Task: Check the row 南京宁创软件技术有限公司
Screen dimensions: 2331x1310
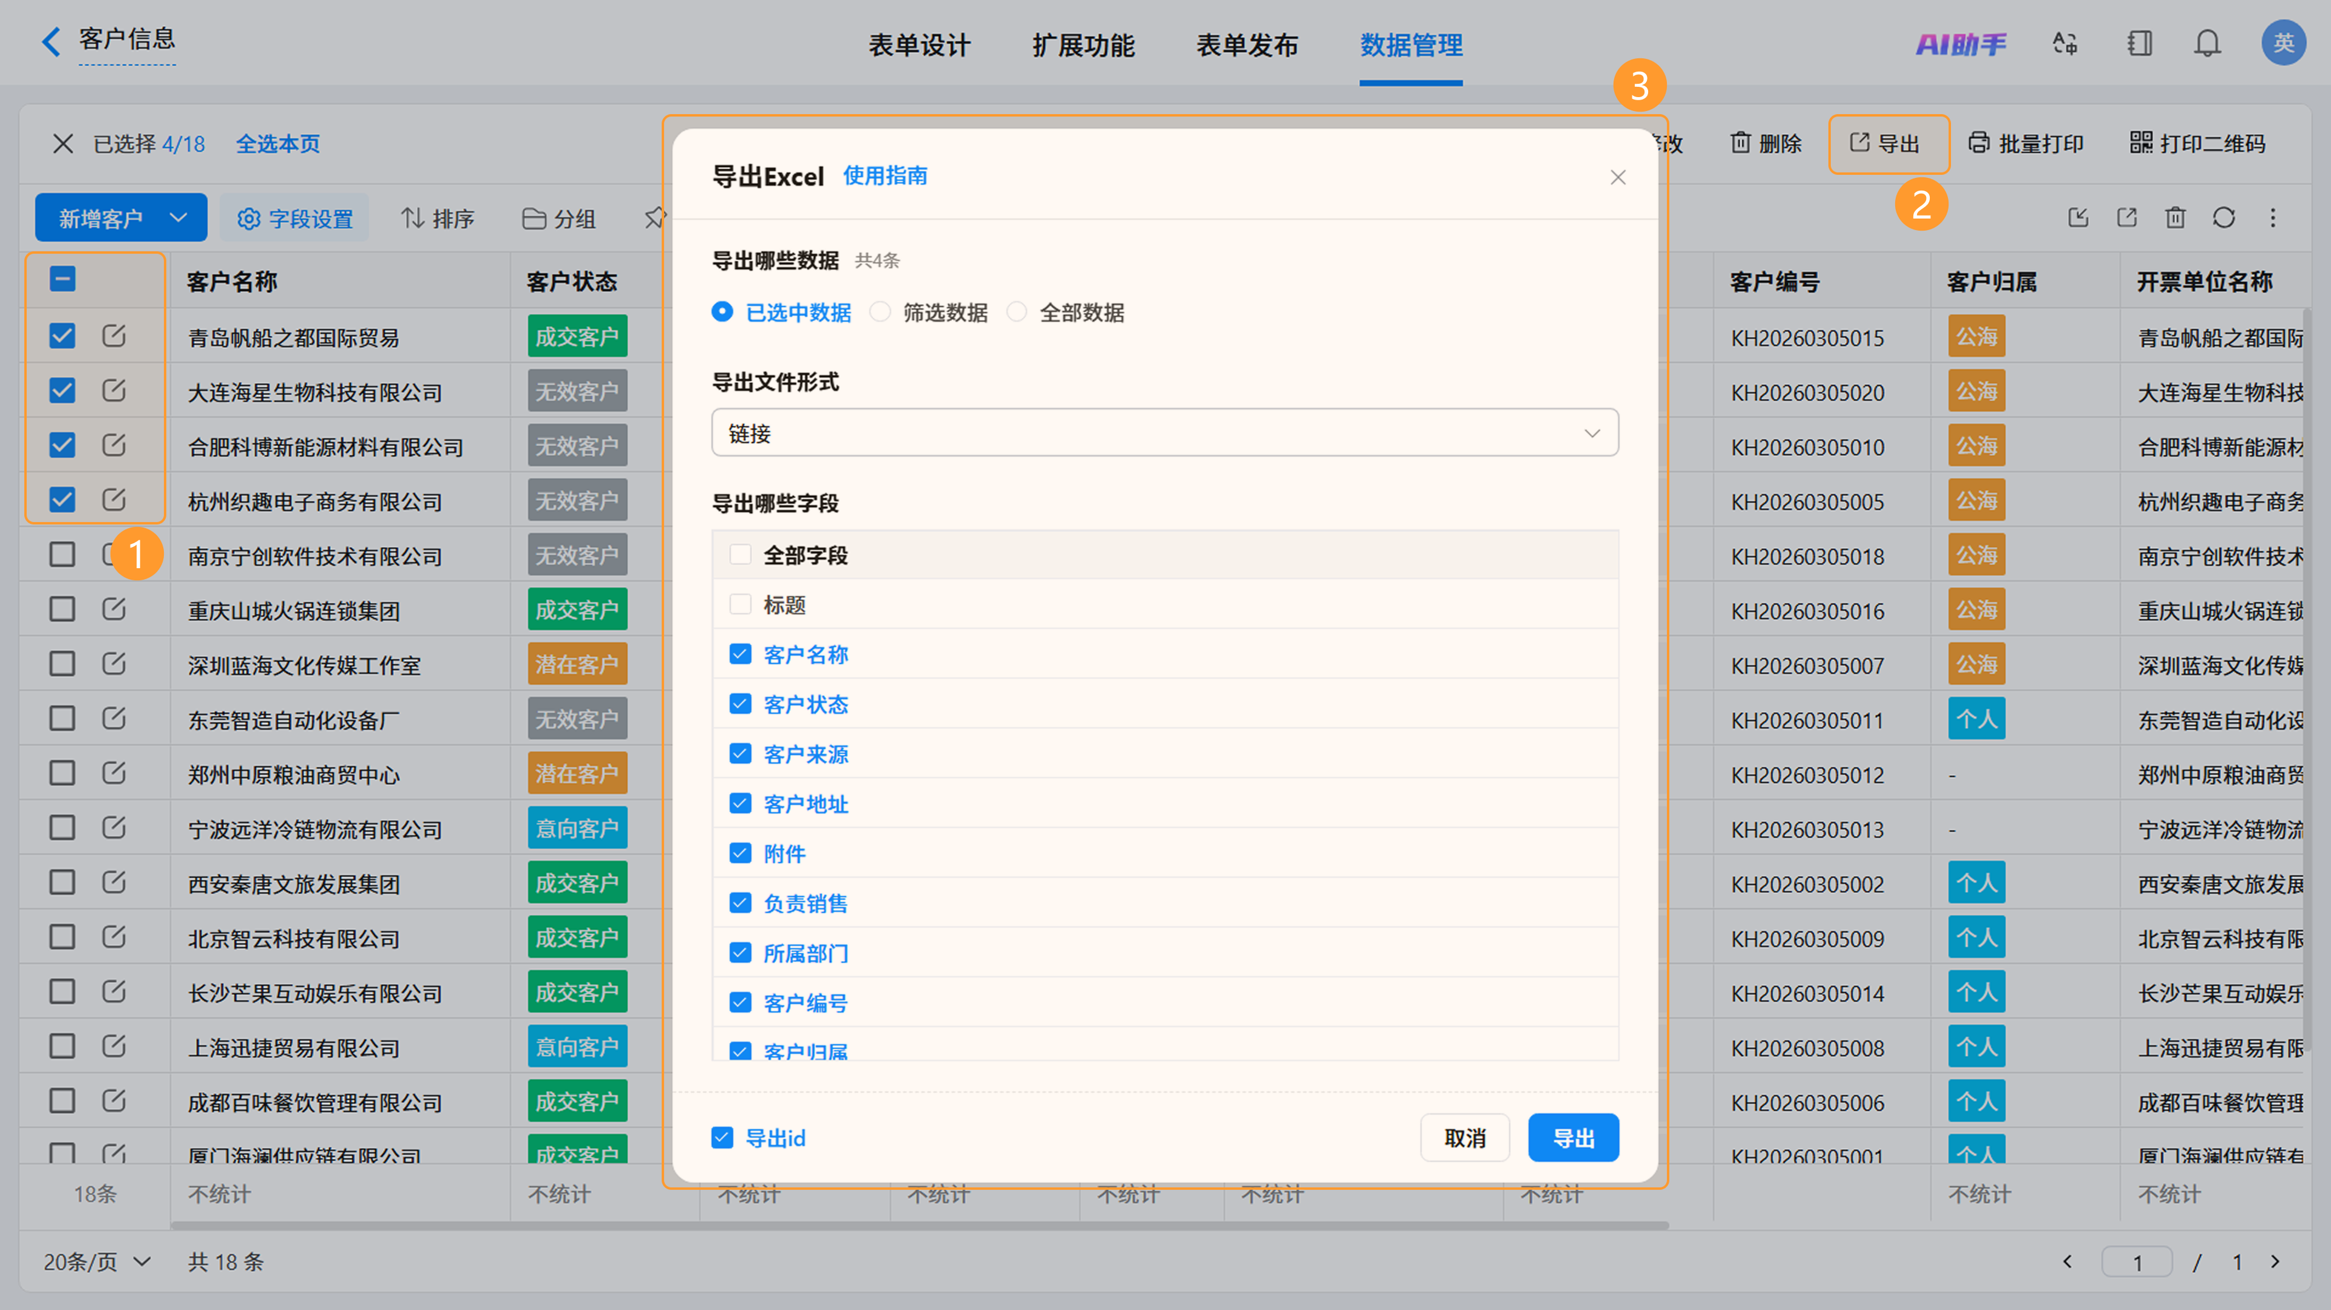Action: pos(63,555)
